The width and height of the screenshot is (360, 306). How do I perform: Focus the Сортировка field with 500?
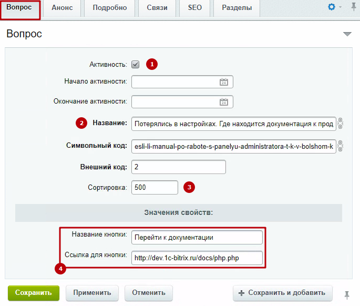(x=155, y=187)
